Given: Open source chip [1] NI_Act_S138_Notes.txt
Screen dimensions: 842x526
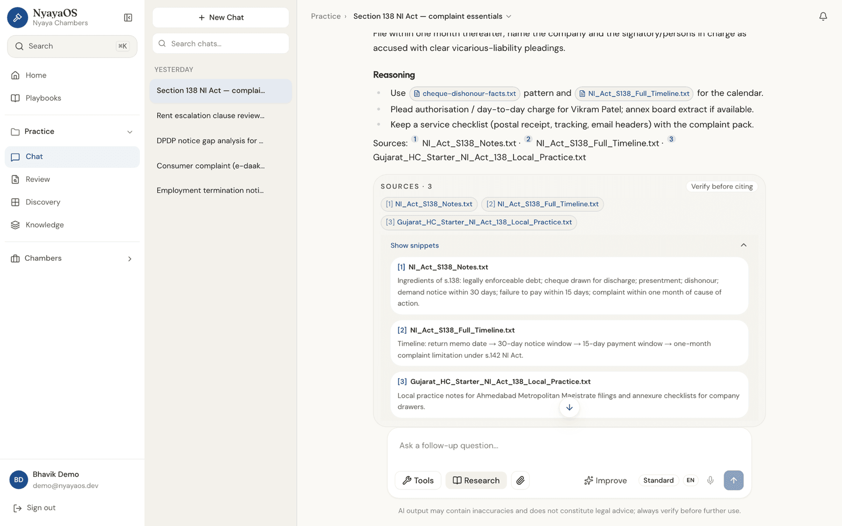Looking at the screenshot, I should tap(429, 204).
